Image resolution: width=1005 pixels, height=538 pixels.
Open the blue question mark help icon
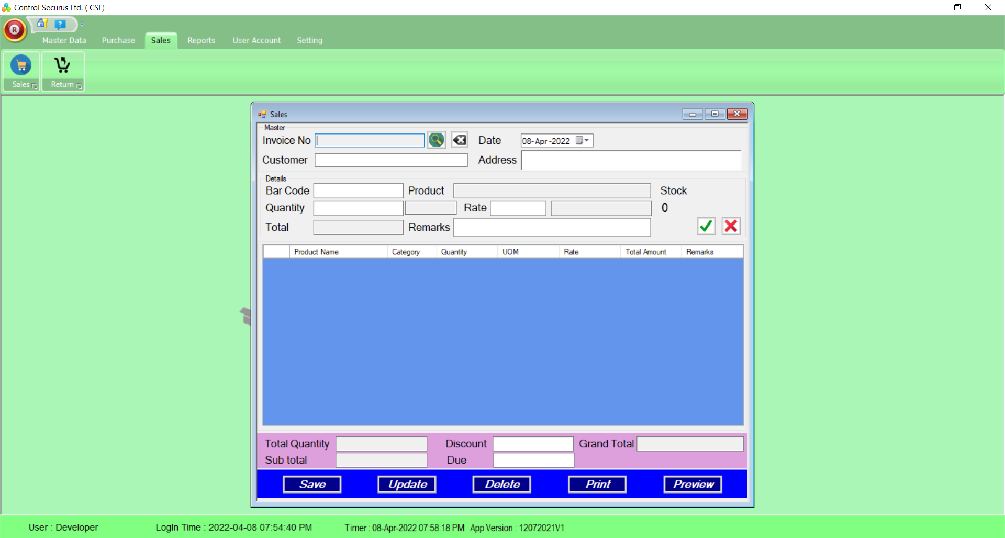(60, 24)
